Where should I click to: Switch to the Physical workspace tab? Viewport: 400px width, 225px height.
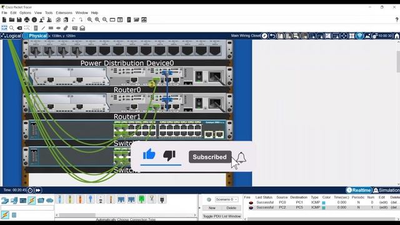pyautogui.click(x=36, y=36)
